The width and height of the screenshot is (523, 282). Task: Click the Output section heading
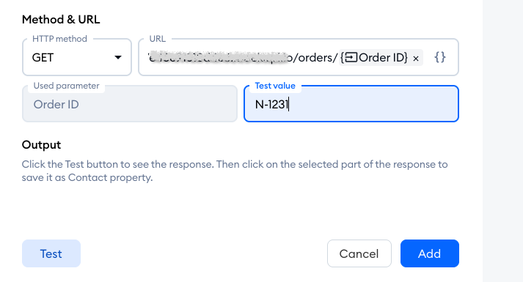tap(41, 145)
